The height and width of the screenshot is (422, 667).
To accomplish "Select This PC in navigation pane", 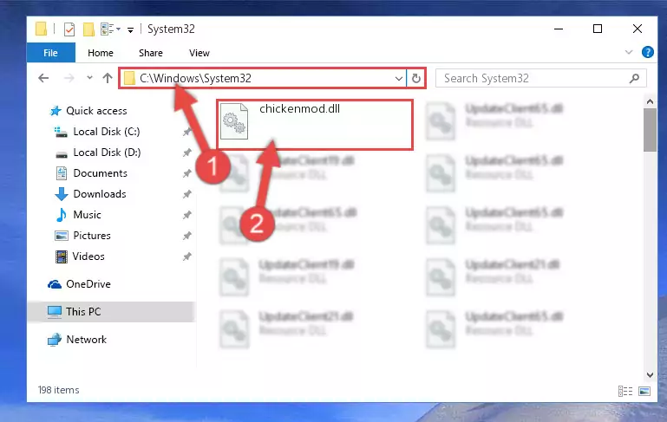I will click(x=111, y=311).
